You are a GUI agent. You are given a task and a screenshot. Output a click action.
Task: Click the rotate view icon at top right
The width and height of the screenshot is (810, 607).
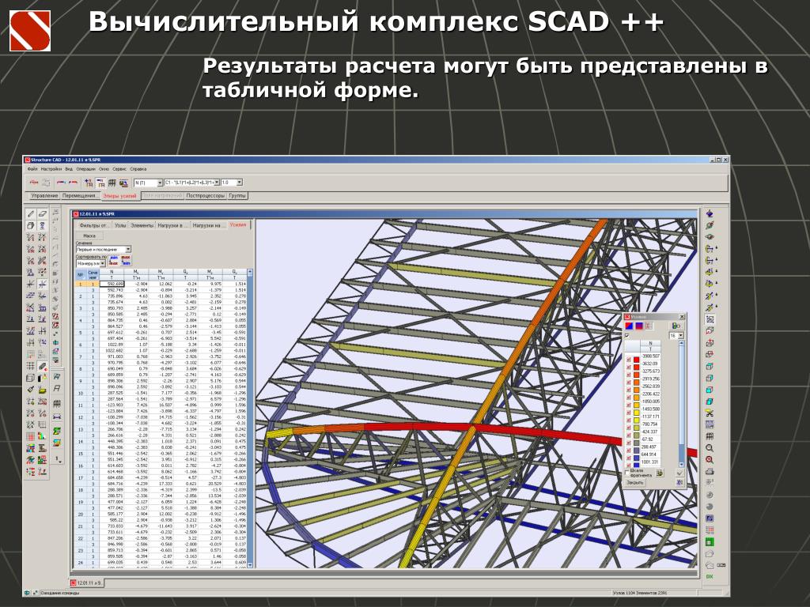(710, 213)
